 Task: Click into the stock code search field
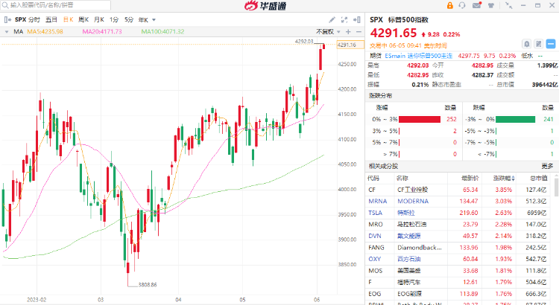(x=57, y=5)
